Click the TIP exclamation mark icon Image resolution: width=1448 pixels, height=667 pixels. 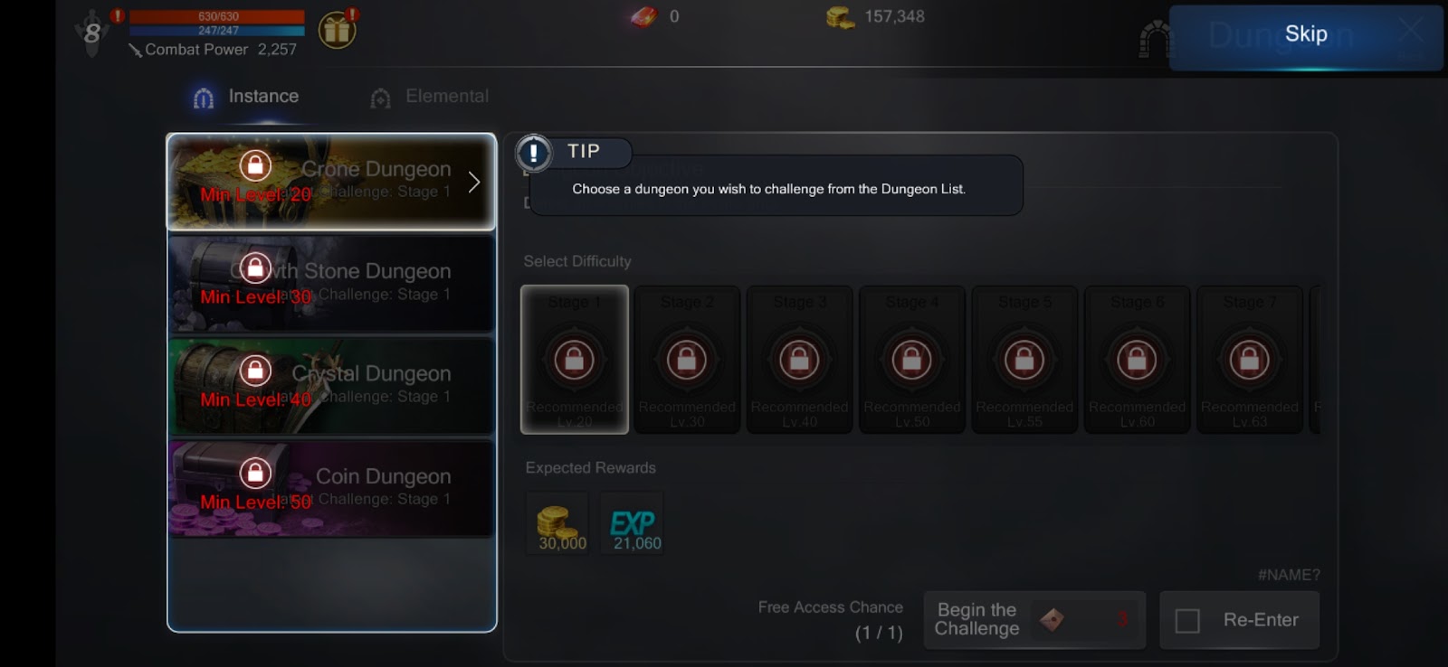534,153
